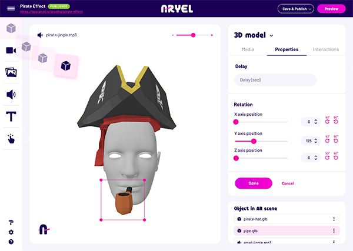This screenshot has height=251, width=353.
Task: Switch to the Interactions tab
Action: click(x=326, y=49)
